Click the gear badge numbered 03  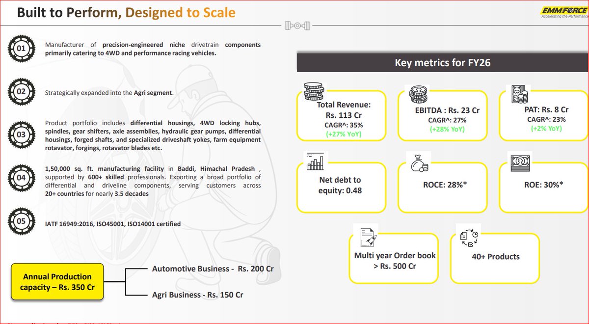coord(21,135)
